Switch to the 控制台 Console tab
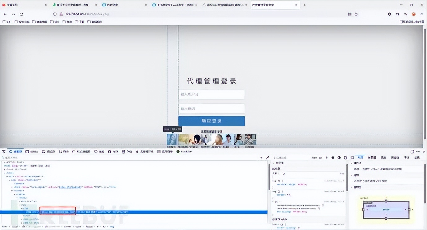 pos(30,151)
